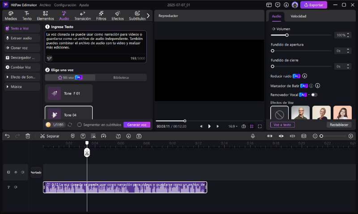358x214 pixels.
Task: Click the Exportar button
Action: coord(314,5)
